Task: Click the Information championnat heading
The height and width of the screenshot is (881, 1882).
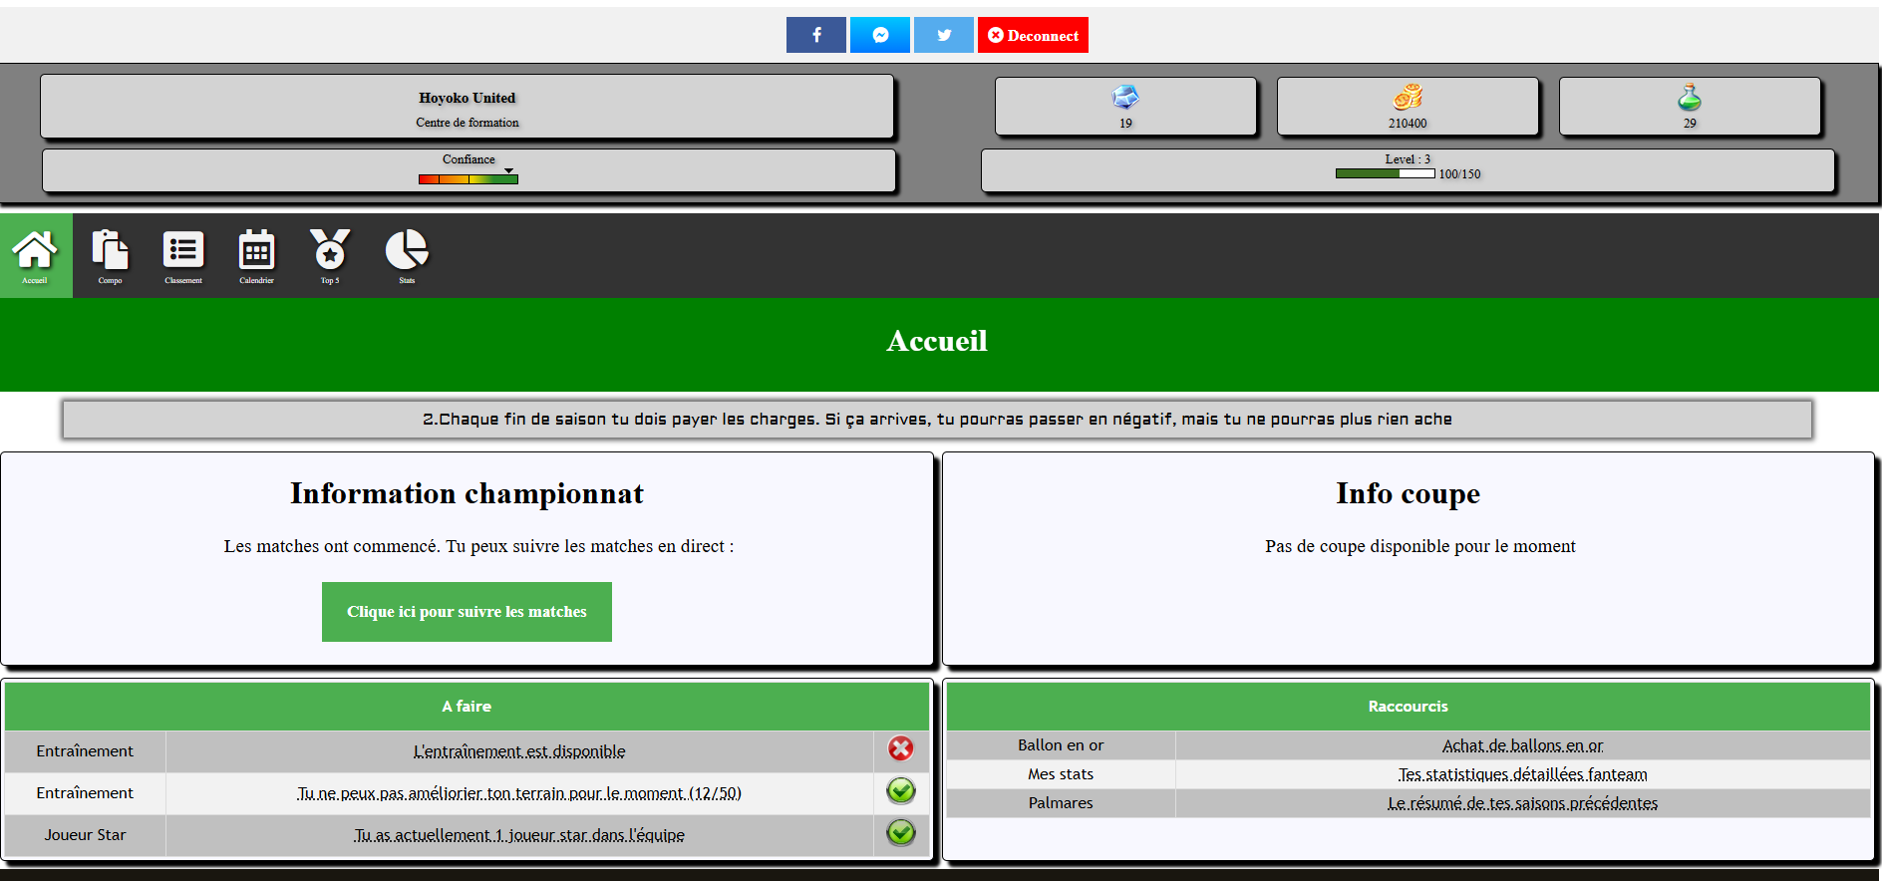Action: pos(467,493)
